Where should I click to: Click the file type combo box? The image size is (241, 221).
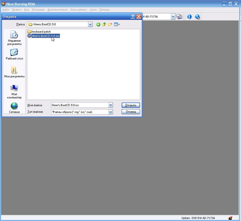tap(82, 112)
